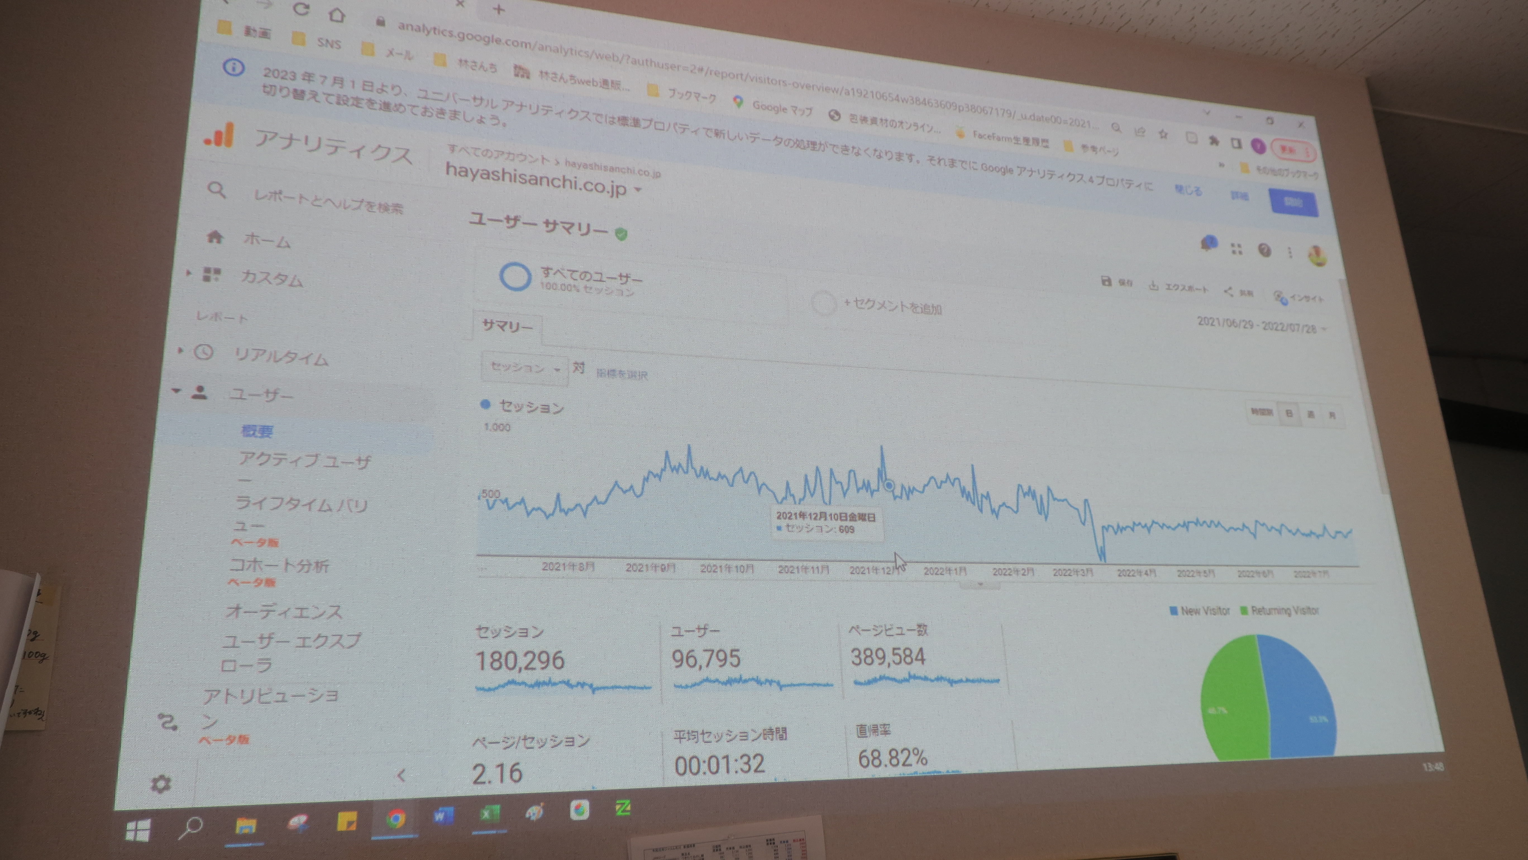Expand the カスタム section arrow
The height and width of the screenshot is (860, 1528).
pos(189,273)
